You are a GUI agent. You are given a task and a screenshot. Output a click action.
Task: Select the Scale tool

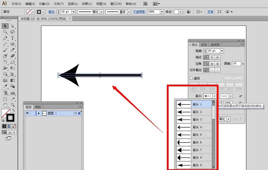13,62
